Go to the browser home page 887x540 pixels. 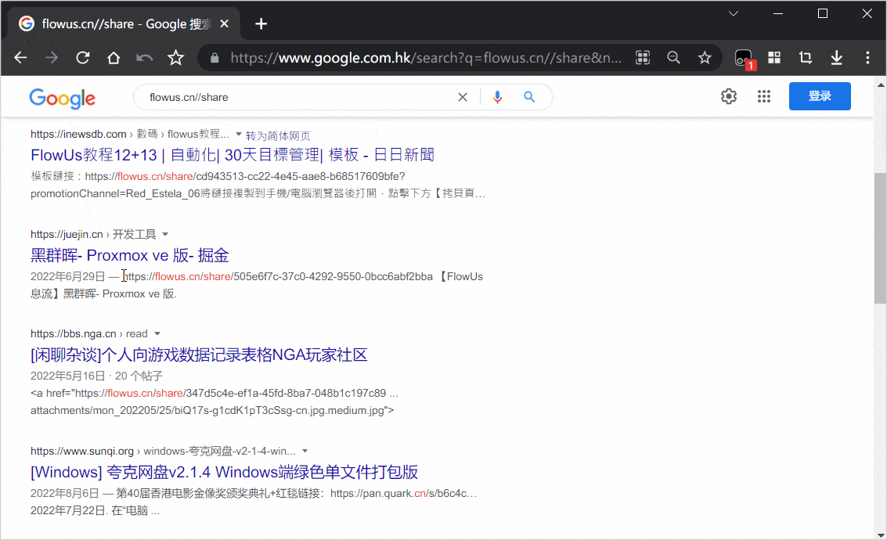click(114, 58)
